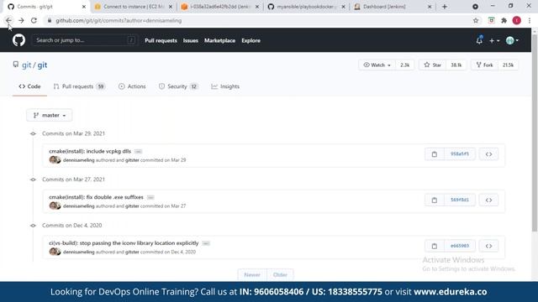Open the Pull requests repository tab
The width and height of the screenshot is (538, 302).
(x=79, y=86)
